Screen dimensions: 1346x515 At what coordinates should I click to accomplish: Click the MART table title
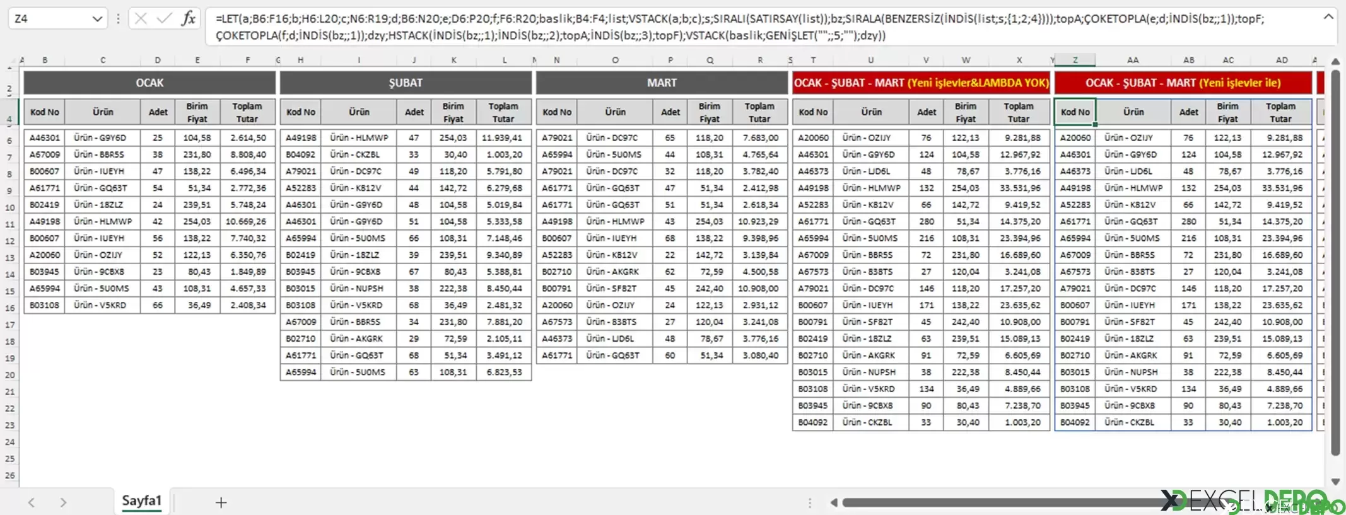tap(662, 83)
